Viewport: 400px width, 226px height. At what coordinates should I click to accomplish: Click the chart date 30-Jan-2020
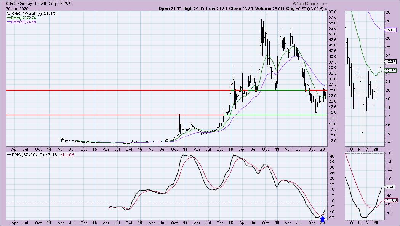[x=18, y=8]
